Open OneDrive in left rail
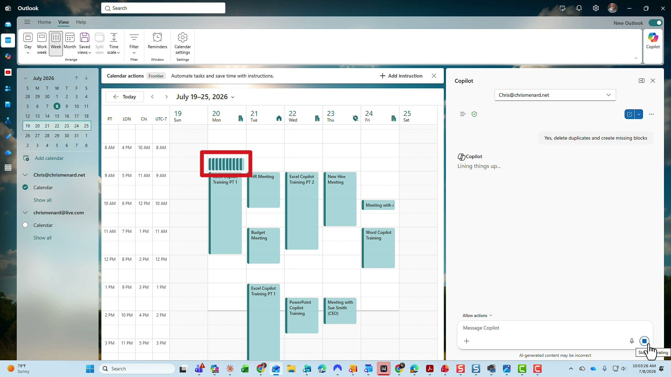This screenshot has width=671, height=377. pyautogui.click(x=8, y=153)
